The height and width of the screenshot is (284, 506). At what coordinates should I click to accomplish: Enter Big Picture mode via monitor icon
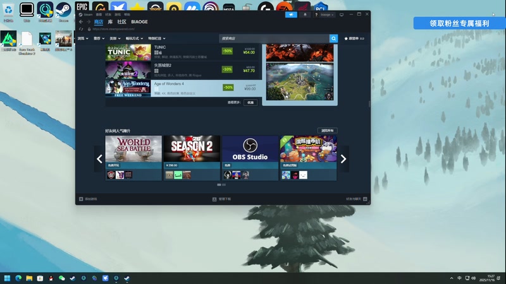tap(342, 15)
